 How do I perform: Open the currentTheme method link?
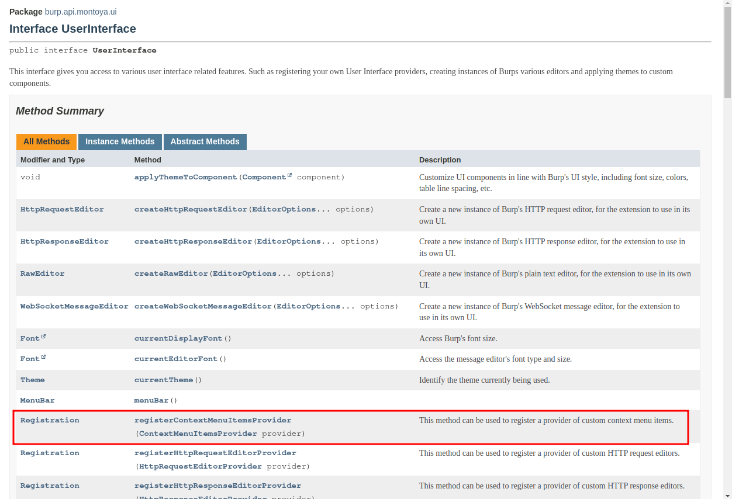tap(164, 380)
